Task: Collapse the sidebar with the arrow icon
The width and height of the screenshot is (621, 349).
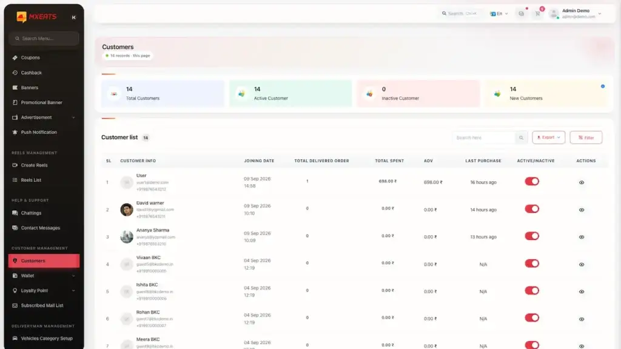Action: click(x=73, y=17)
